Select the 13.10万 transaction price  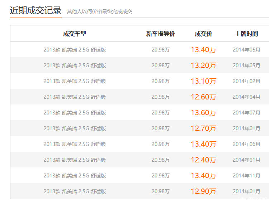[203, 81]
